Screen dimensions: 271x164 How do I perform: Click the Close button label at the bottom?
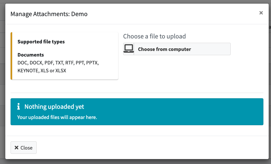pos(26,148)
